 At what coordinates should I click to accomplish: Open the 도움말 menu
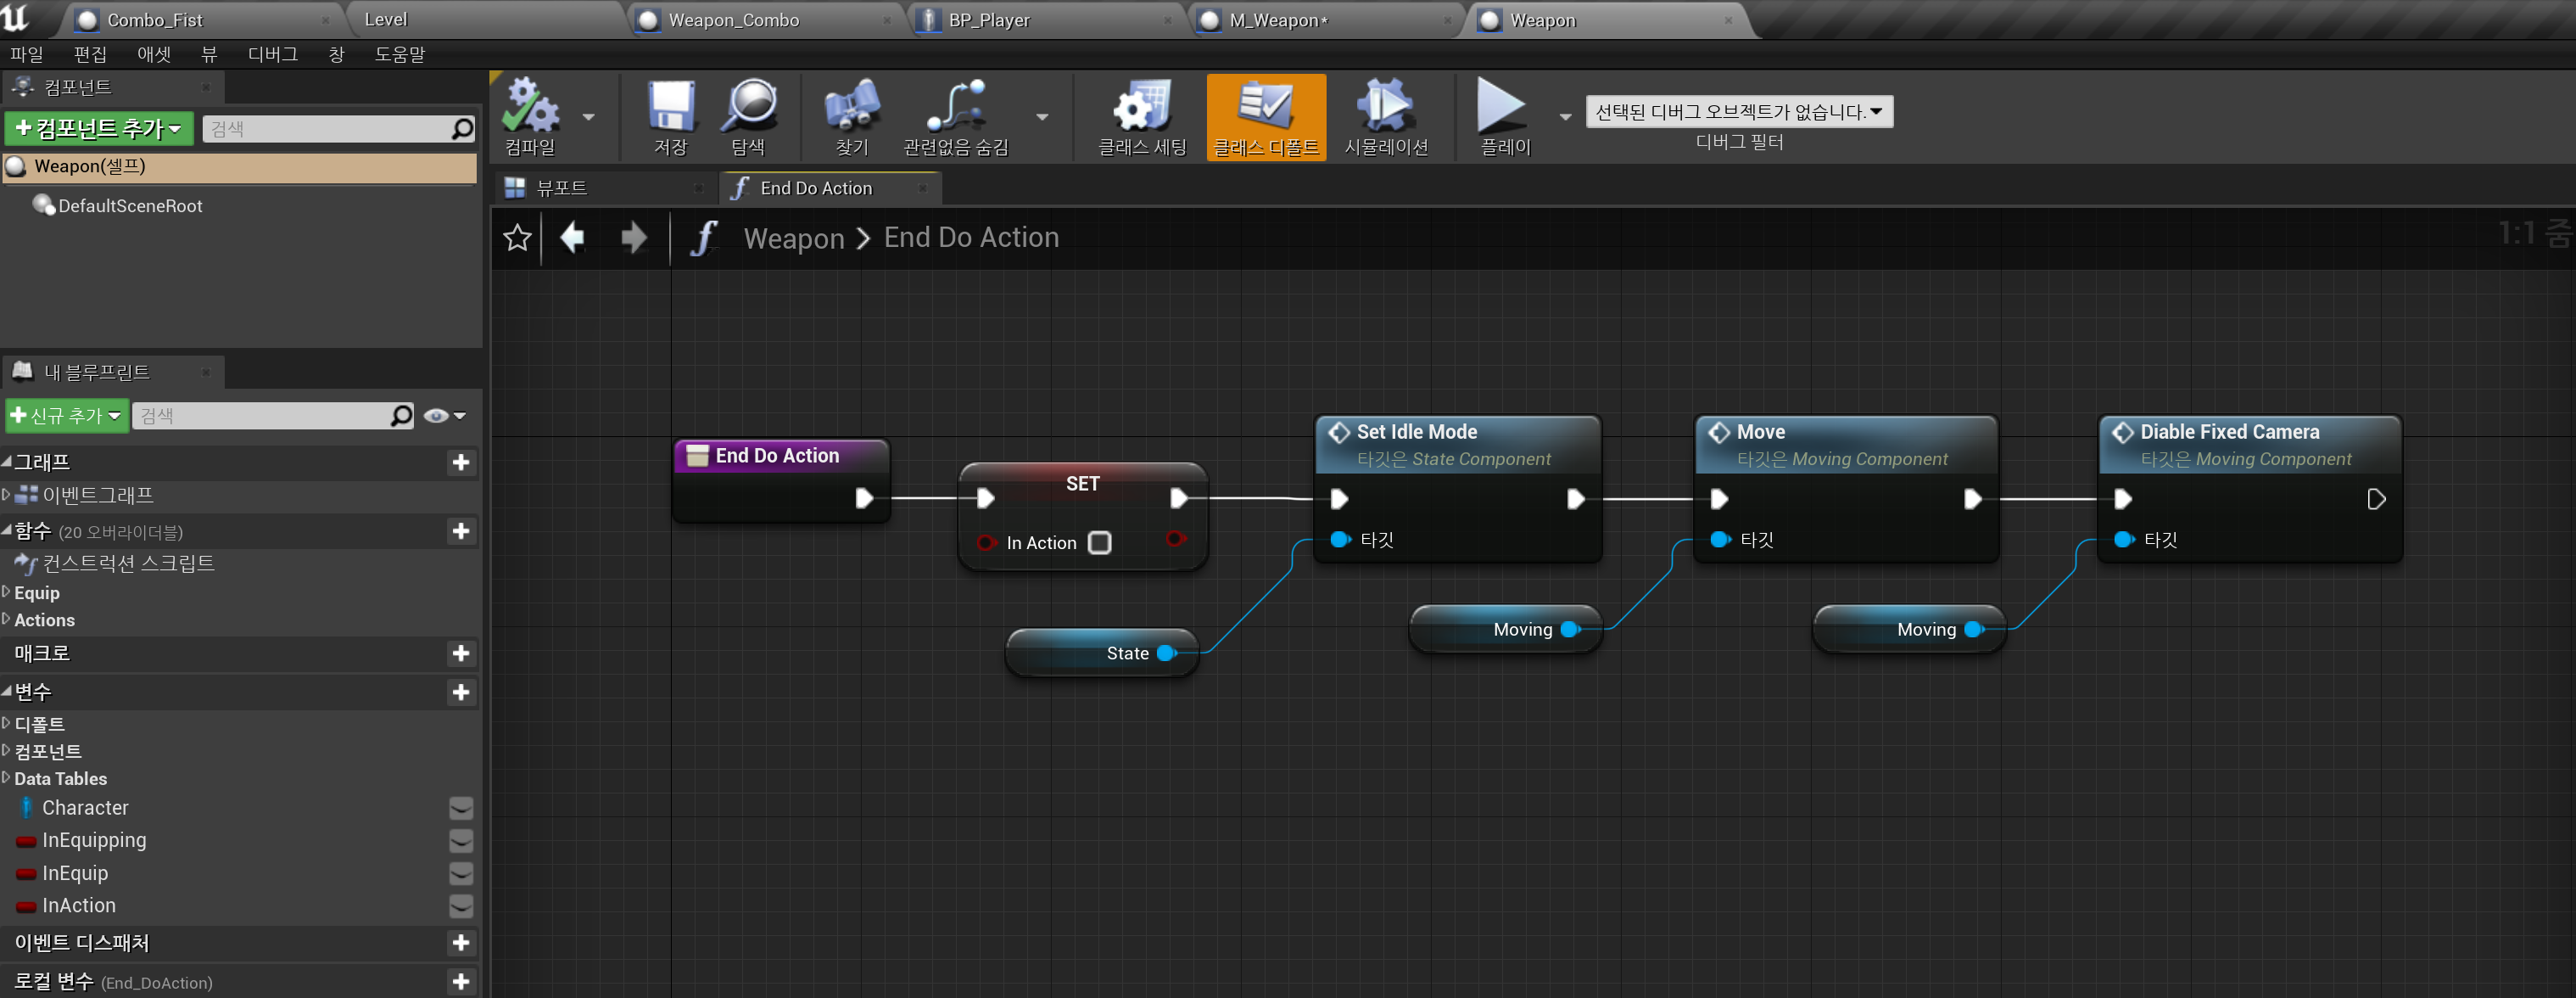coord(400,54)
